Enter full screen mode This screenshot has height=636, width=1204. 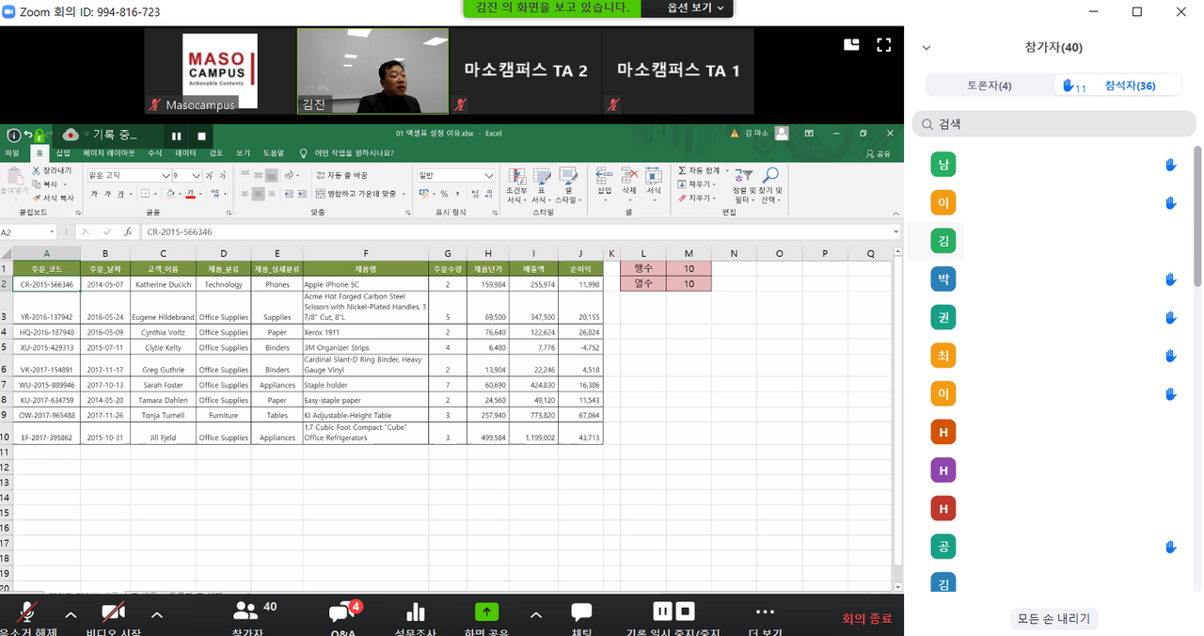pos(883,44)
